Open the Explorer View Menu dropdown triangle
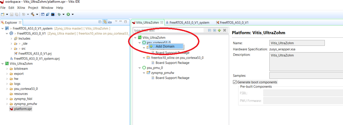The height and width of the screenshot is (125, 343). 116,22
